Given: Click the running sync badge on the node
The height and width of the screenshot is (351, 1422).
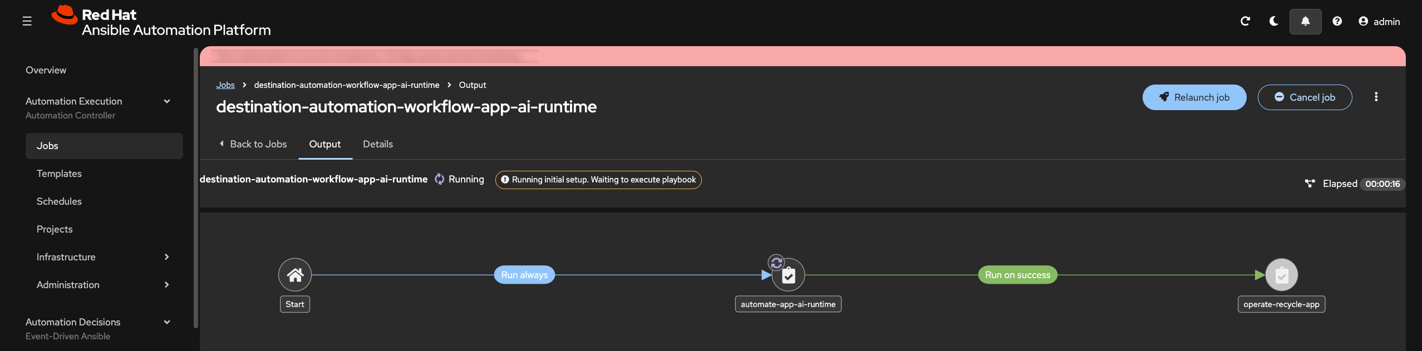Looking at the screenshot, I should point(776,263).
